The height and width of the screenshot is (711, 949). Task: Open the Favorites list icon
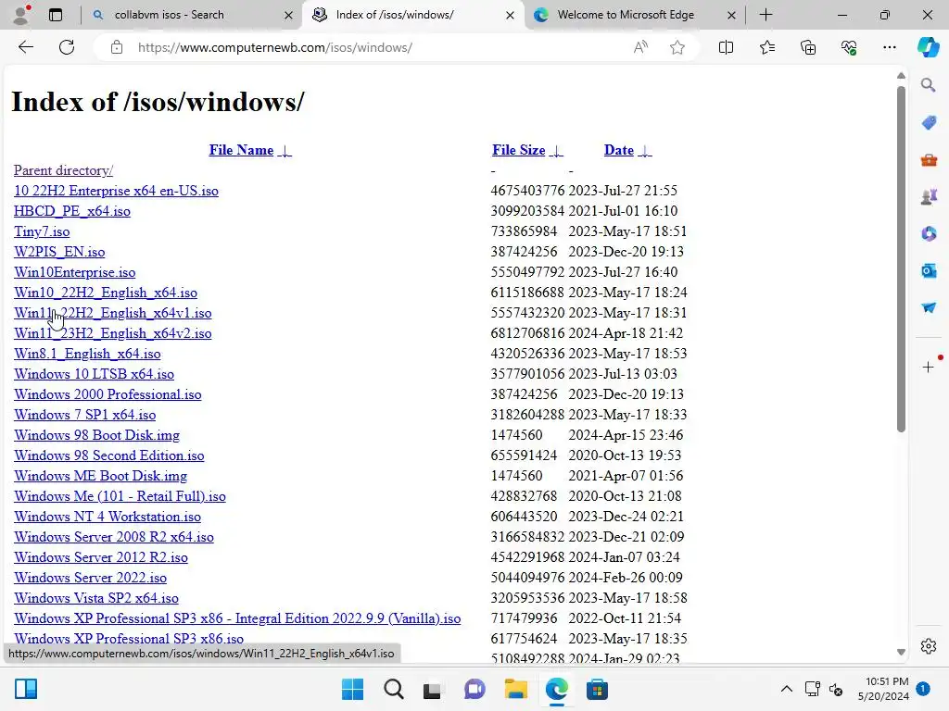pyautogui.click(x=766, y=47)
